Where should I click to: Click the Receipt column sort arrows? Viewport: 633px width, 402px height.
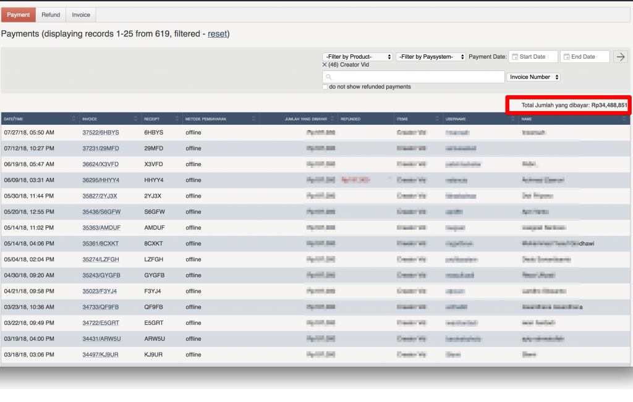177,119
